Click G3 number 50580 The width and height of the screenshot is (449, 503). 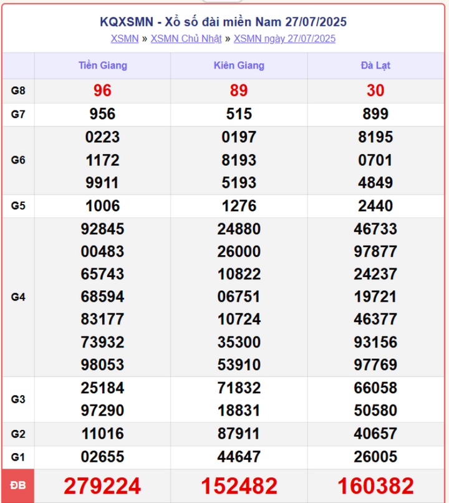pyautogui.click(x=375, y=411)
